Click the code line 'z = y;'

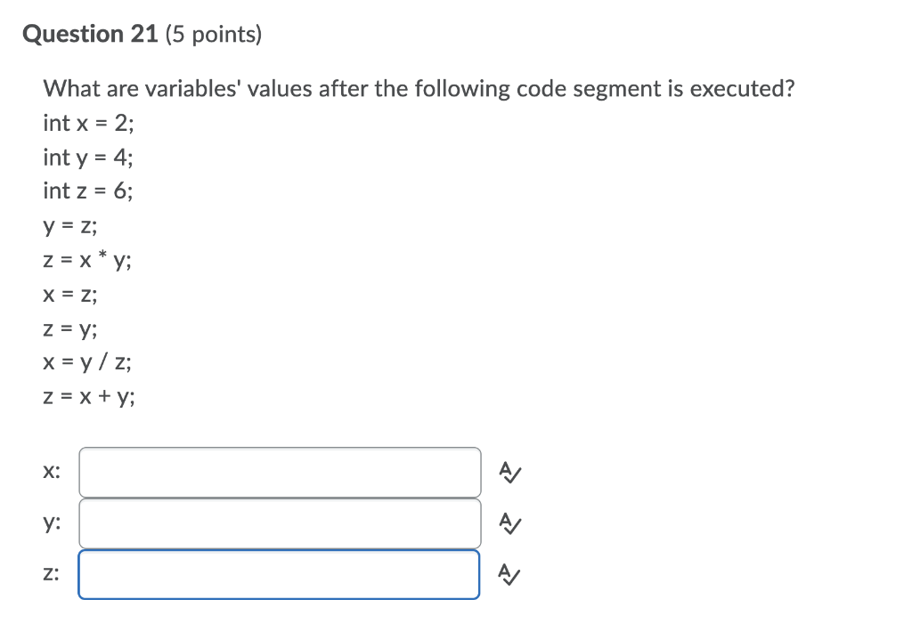(70, 329)
